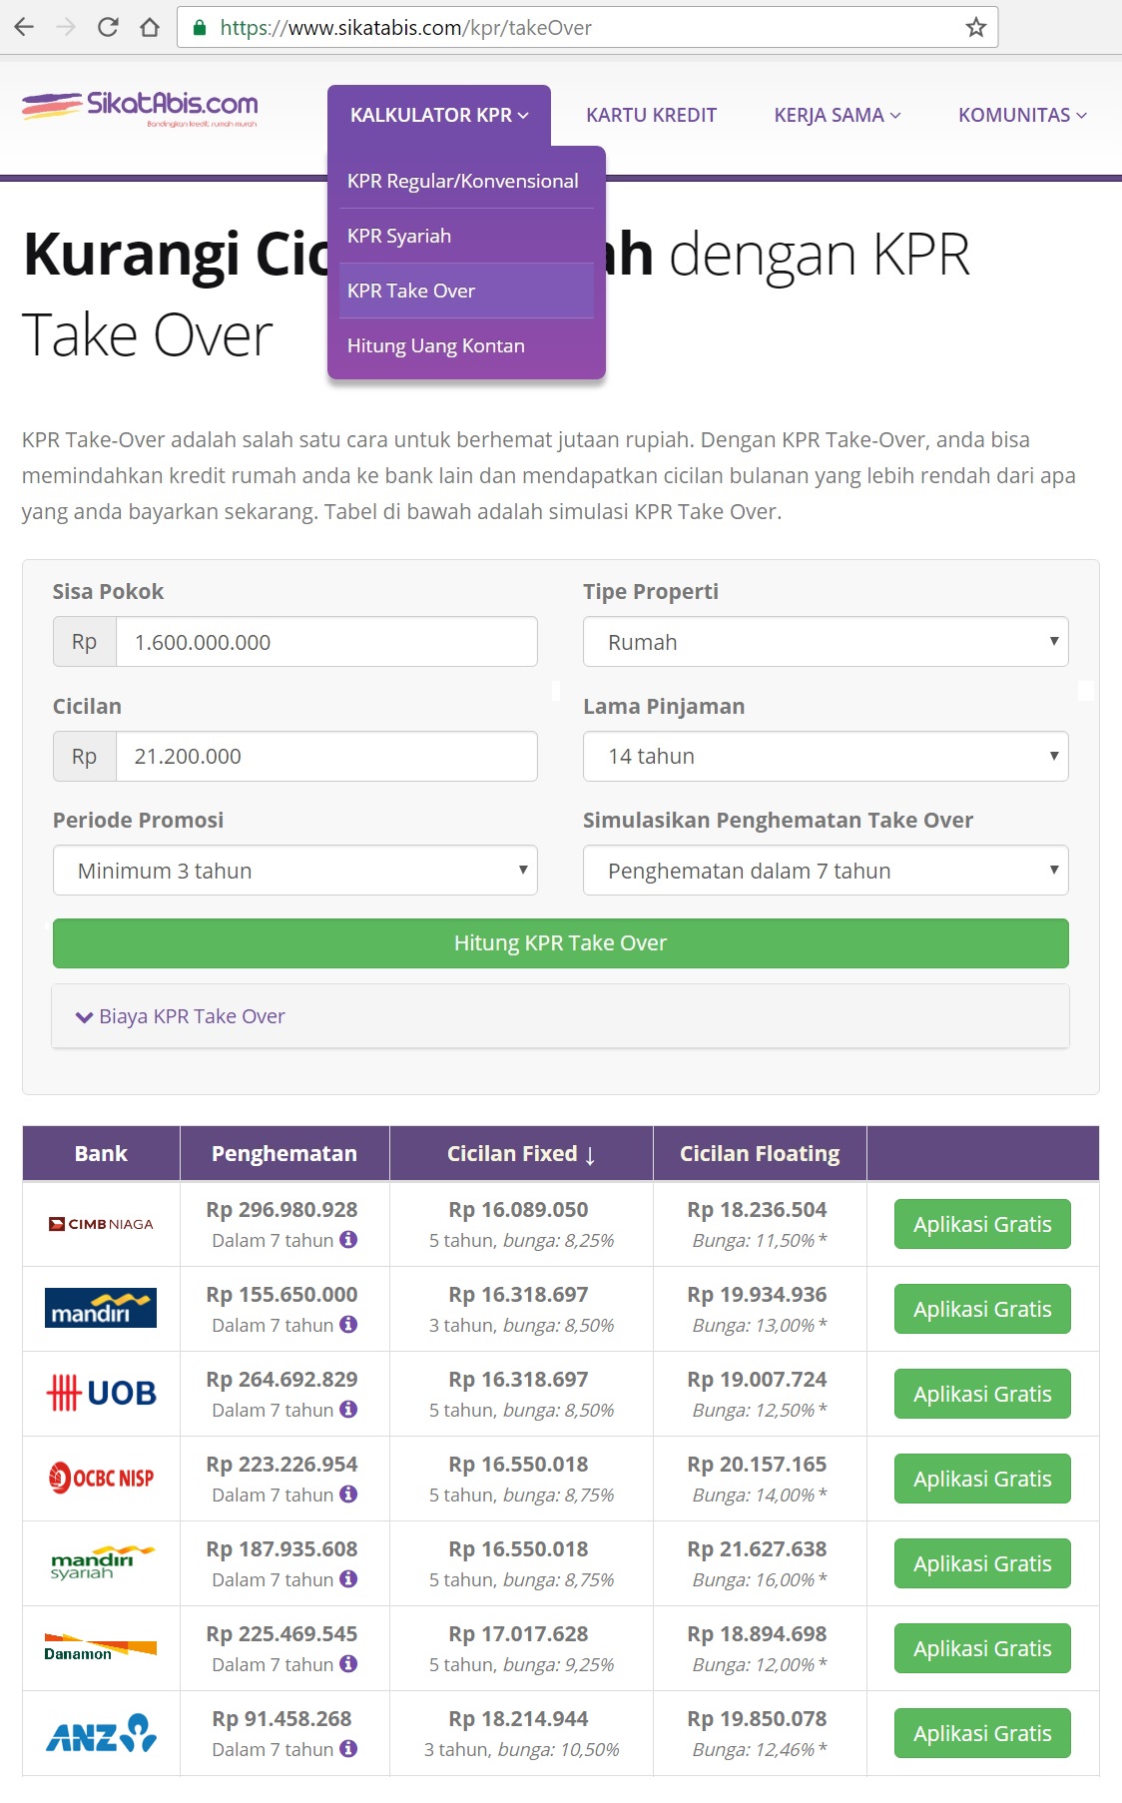Viewport: 1122px width, 1803px height.
Task: Click Hitung KPR Take Over button
Action: click(561, 943)
